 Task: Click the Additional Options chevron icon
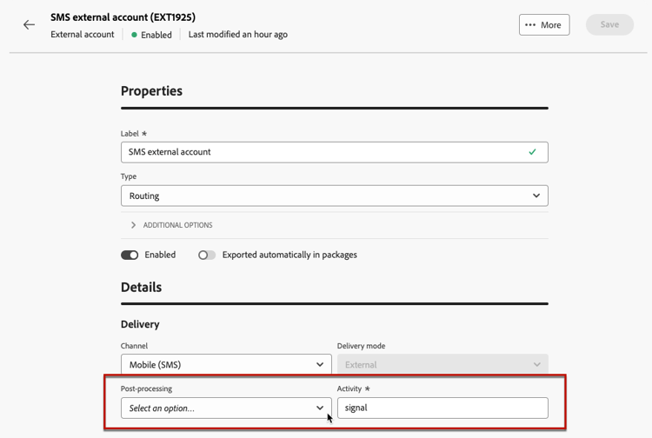[x=133, y=225]
